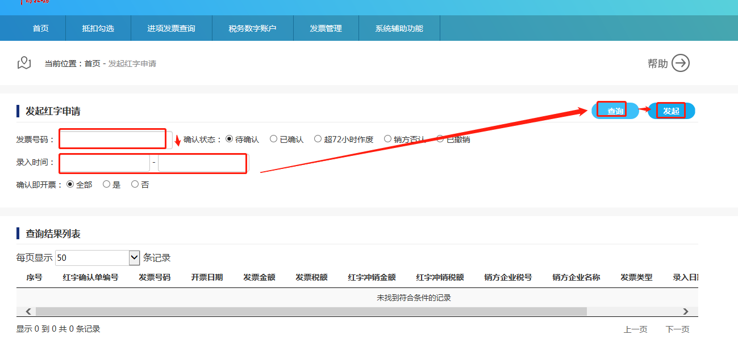Viewport: 738px width, 343px height.
Task: Select the 超72小时作废 status option
Action: (318, 139)
